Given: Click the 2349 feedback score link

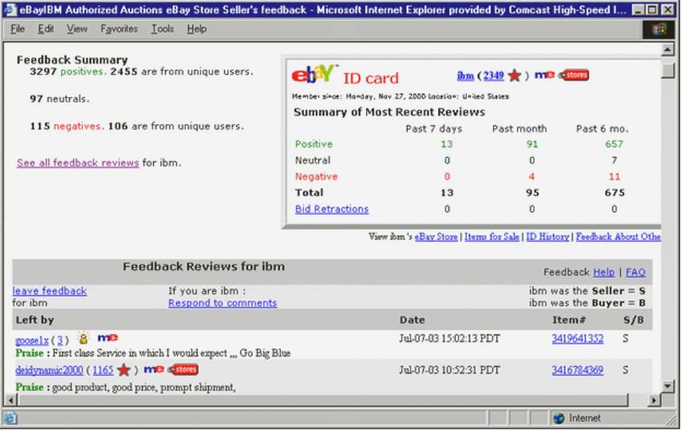Looking at the screenshot, I should click(493, 76).
